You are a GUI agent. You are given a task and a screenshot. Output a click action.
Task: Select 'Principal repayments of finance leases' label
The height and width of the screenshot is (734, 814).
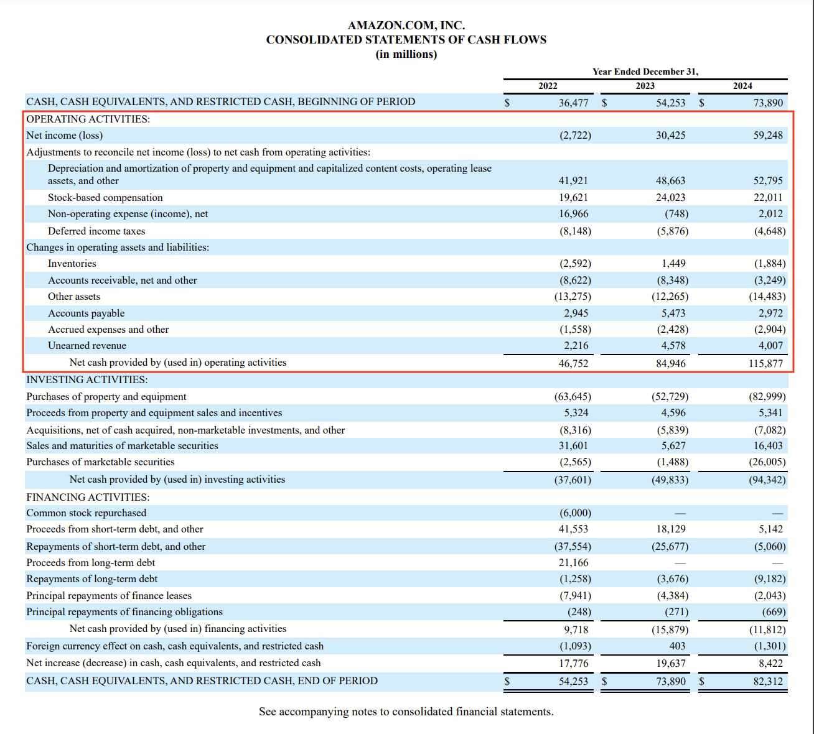tap(109, 596)
